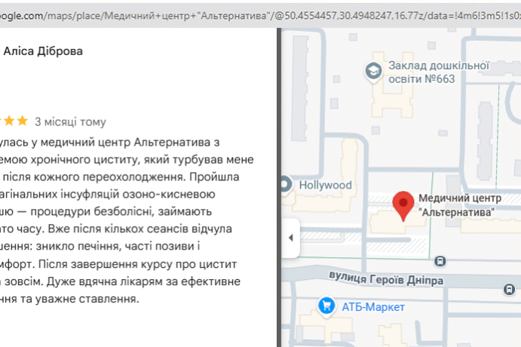This screenshot has height=347, width=521.
Task: Click the "3 місяці тому" review date
Action: point(70,121)
